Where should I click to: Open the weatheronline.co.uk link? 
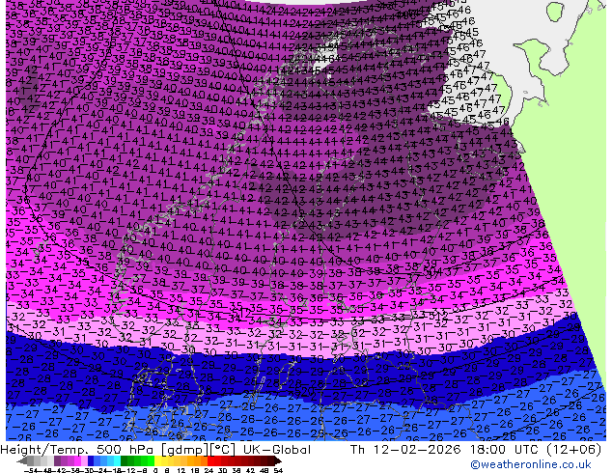[x=531, y=464]
